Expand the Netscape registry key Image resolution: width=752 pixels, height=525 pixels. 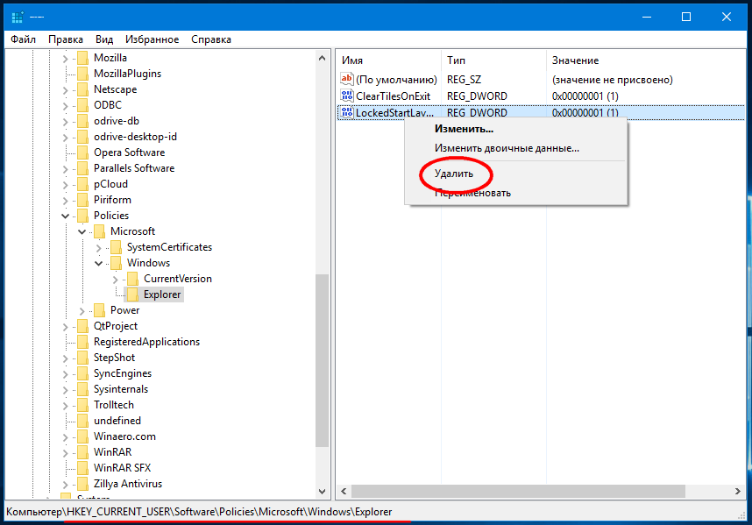coord(66,89)
